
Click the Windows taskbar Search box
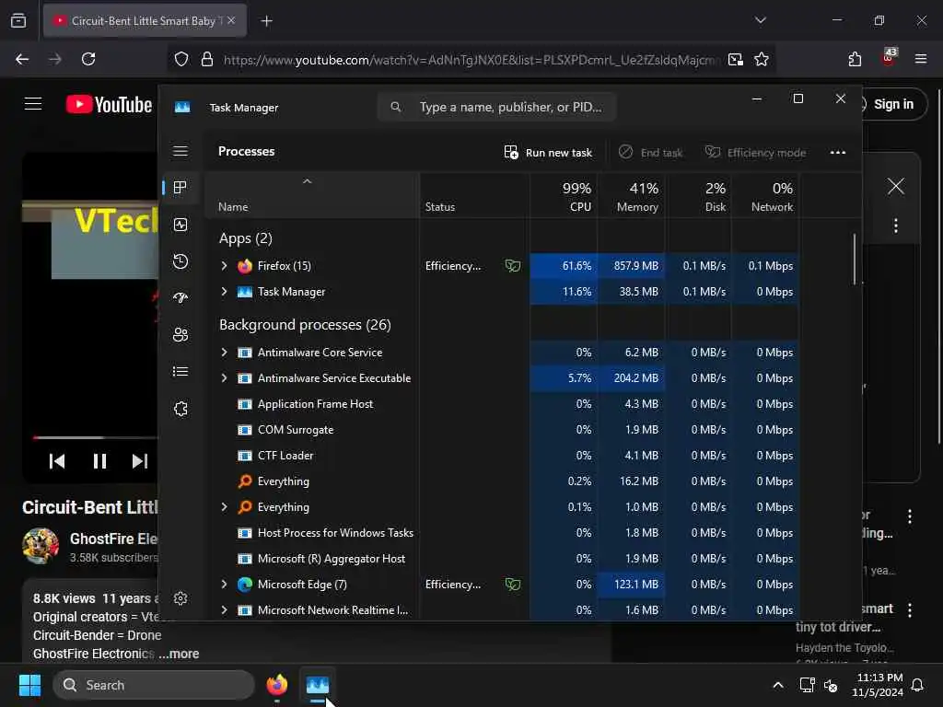point(154,685)
